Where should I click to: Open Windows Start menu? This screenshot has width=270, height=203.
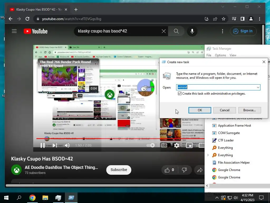6,198
